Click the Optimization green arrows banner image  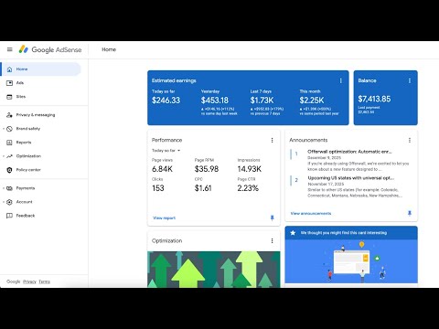(214, 270)
